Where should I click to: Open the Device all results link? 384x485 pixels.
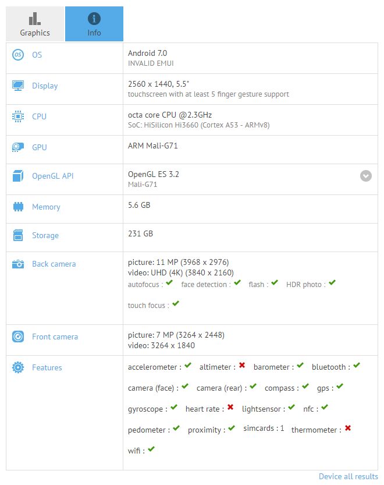pos(348,477)
